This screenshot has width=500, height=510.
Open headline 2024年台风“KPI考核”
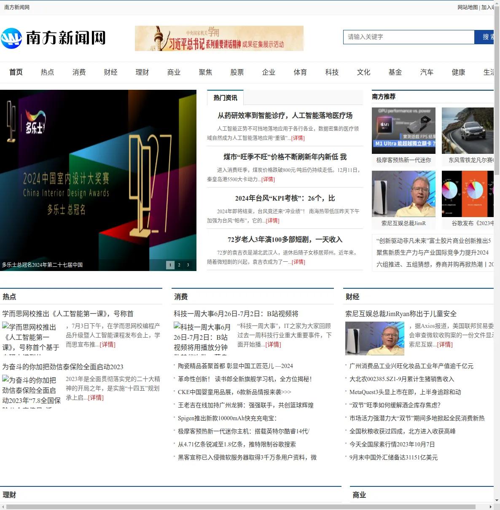point(285,198)
